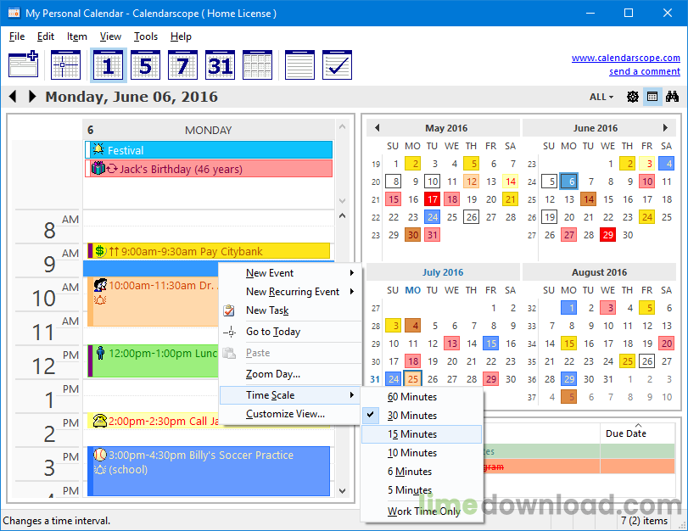Select the 10 Minutes time scale
688x531 pixels.
click(x=422, y=453)
